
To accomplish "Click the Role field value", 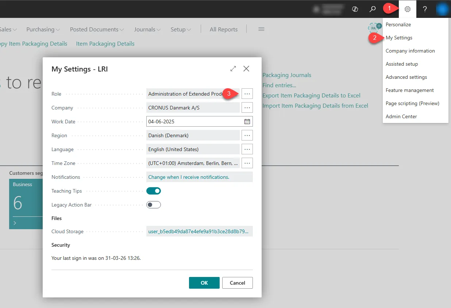I will 193,94.
